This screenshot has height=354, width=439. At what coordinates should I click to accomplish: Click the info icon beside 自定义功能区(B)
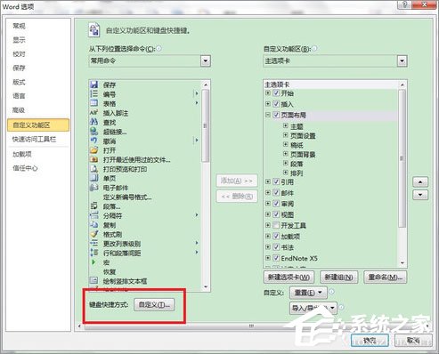pyautogui.click(x=314, y=48)
